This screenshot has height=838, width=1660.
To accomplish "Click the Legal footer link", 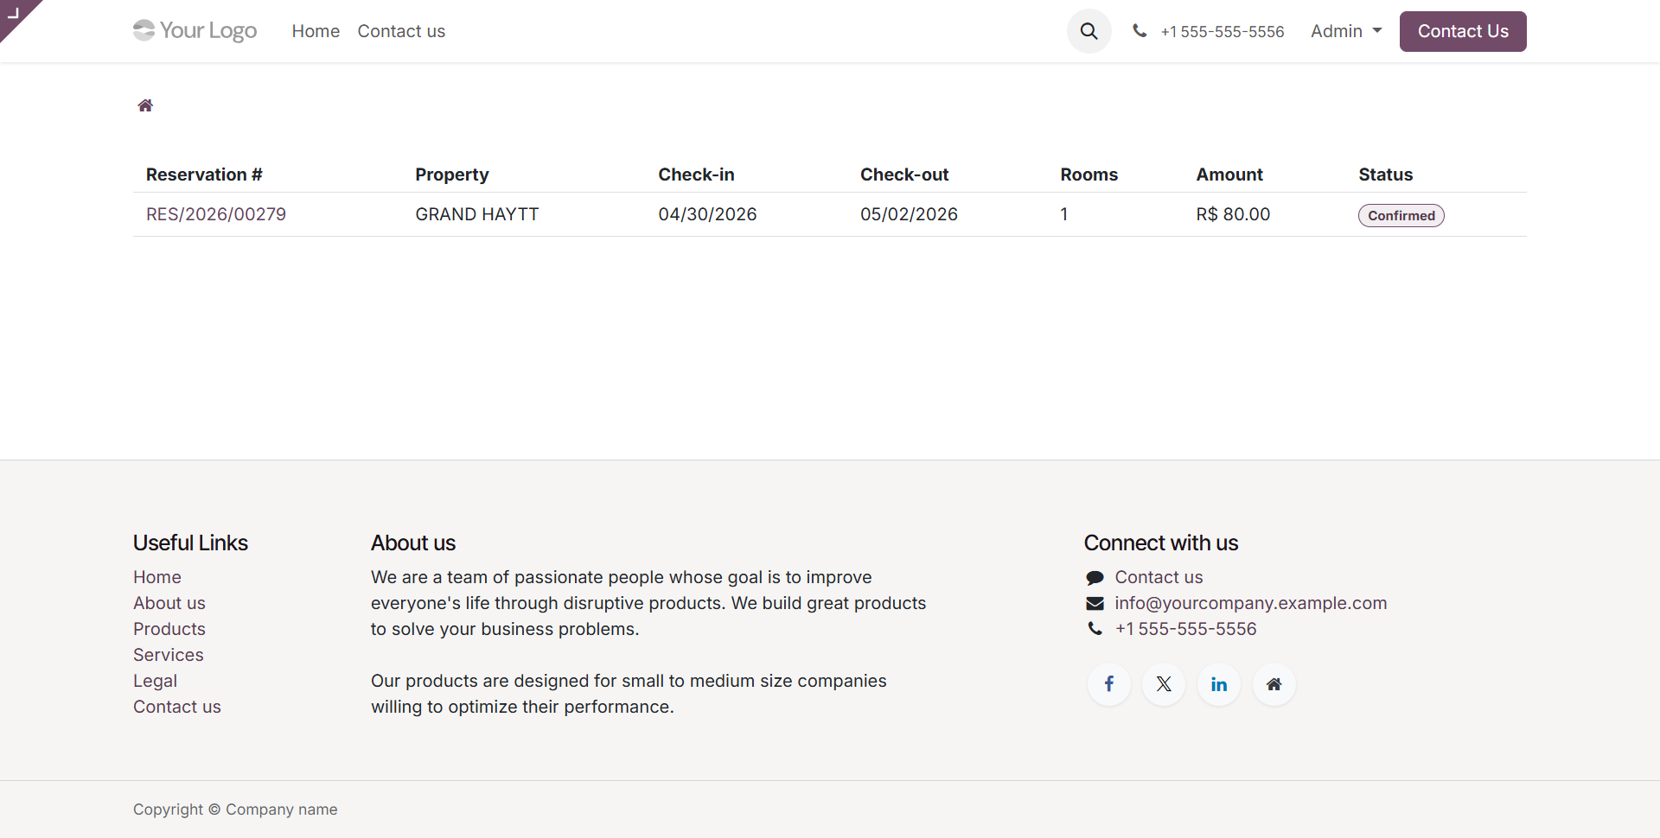I will 156,681.
